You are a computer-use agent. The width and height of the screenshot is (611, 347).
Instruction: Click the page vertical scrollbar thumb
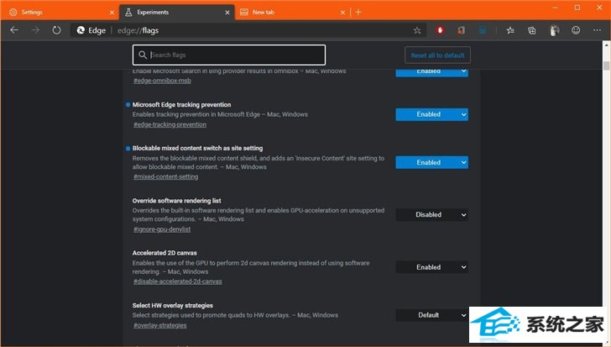tap(606, 66)
